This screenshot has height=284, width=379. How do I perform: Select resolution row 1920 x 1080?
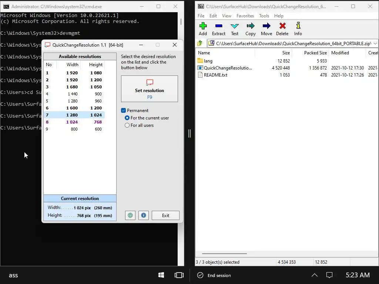[74, 73]
